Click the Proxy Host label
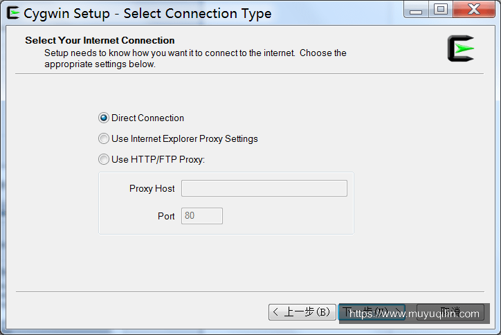The width and height of the screenshot is (501, 335). pyautogui.click(x=152, y=188)
